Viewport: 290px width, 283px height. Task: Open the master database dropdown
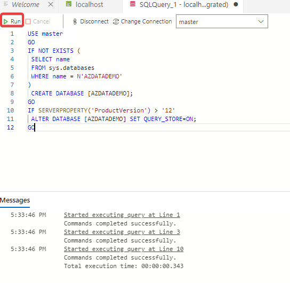222,21
